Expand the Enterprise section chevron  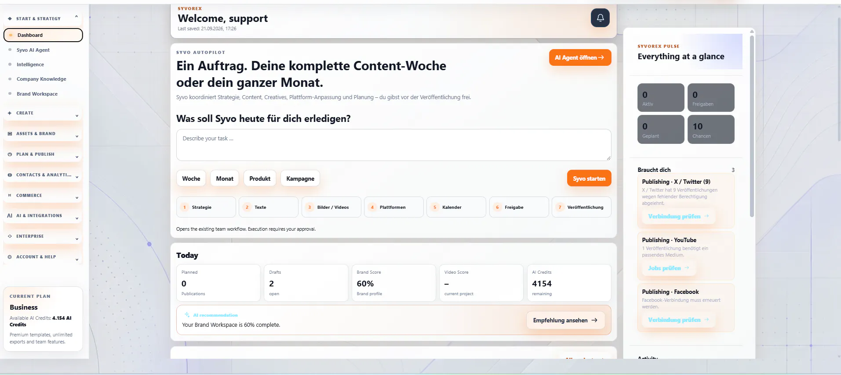(77, 239)
